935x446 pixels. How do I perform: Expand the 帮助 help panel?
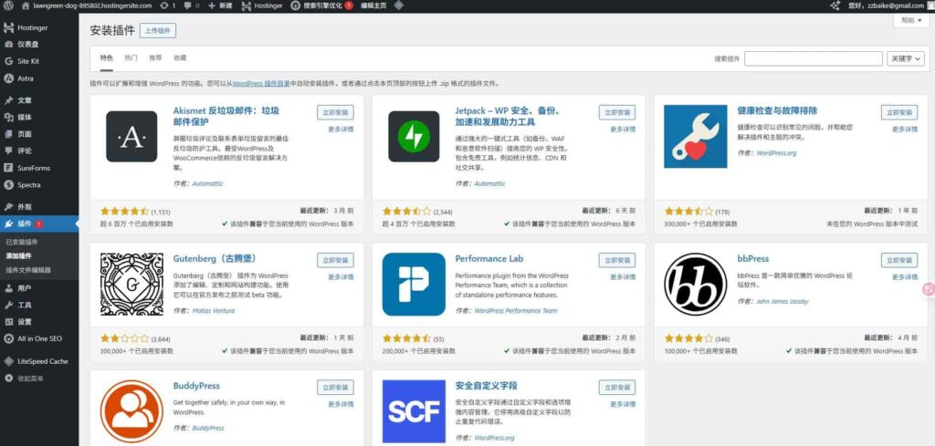909,20
